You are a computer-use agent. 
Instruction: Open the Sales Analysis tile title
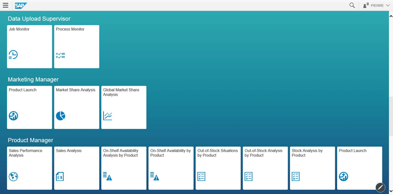(69, 150)
